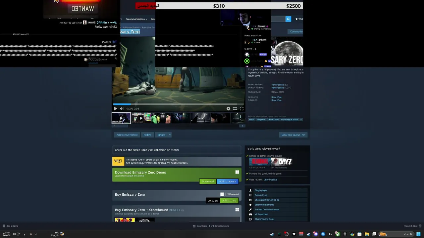
Task: Open Downloads status in Steam footer
Action: click(x=211, y=226)
